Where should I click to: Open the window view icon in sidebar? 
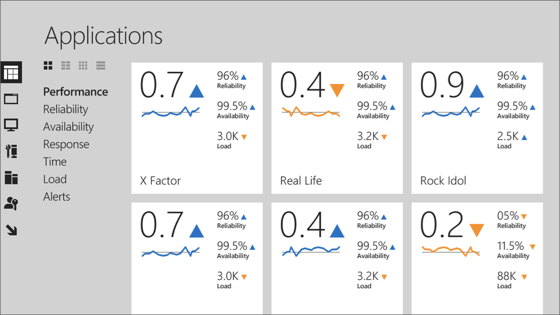pyautogui.click(x=11, y=99)
